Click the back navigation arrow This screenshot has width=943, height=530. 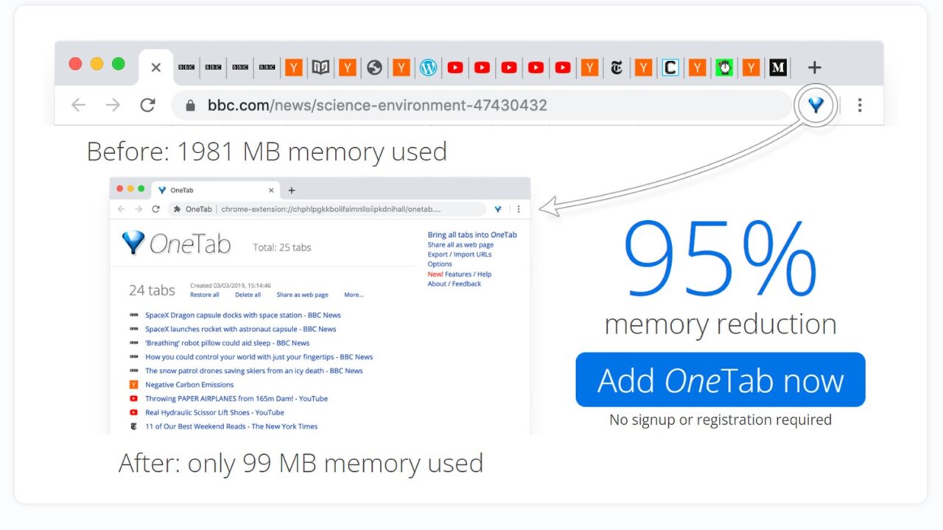(x=78, y=105)
